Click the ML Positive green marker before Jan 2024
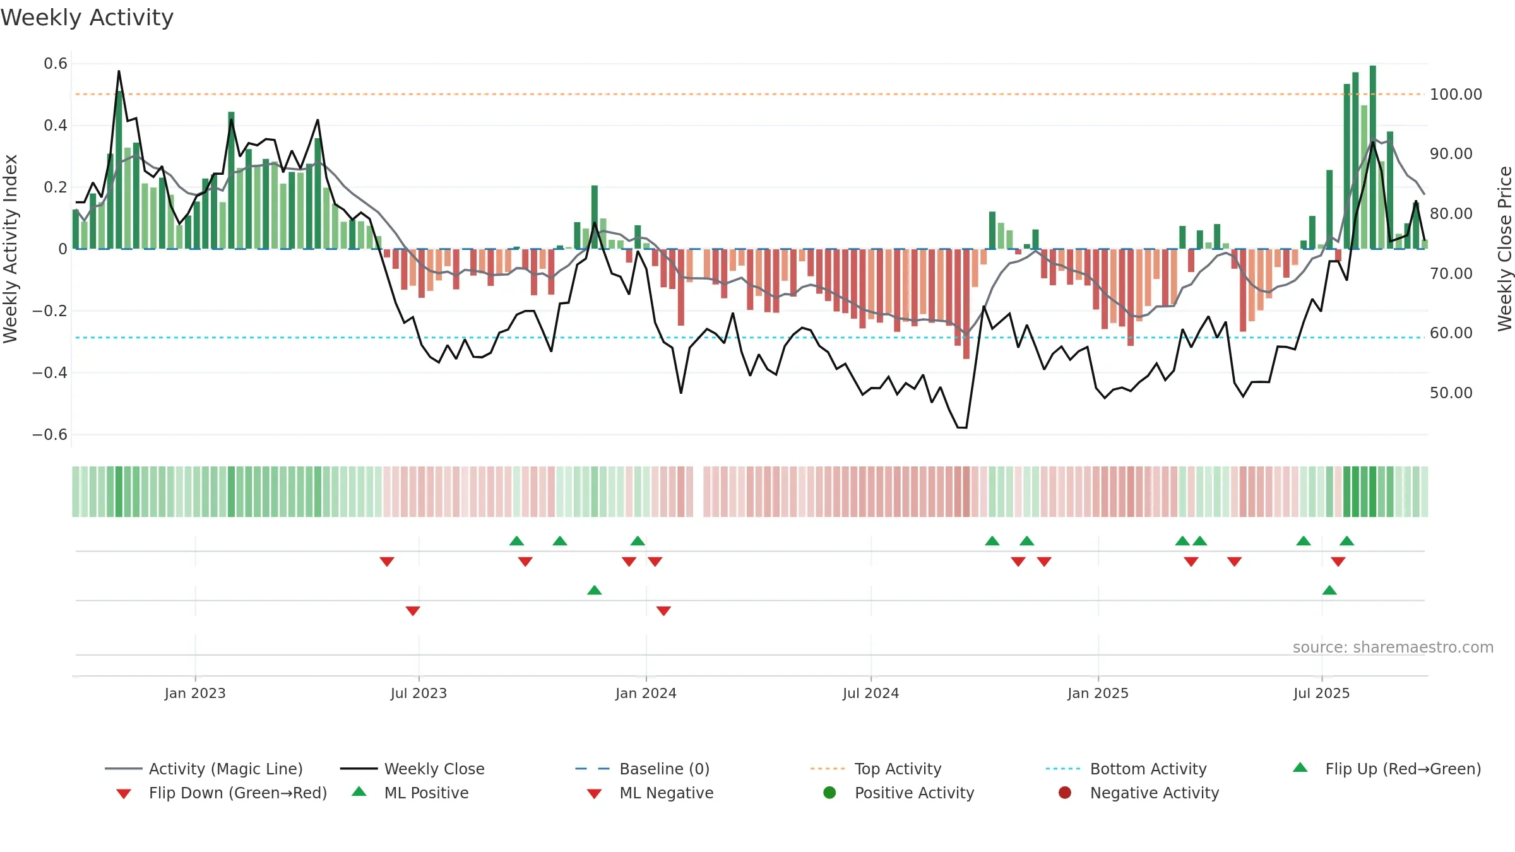 pos(595,590)
